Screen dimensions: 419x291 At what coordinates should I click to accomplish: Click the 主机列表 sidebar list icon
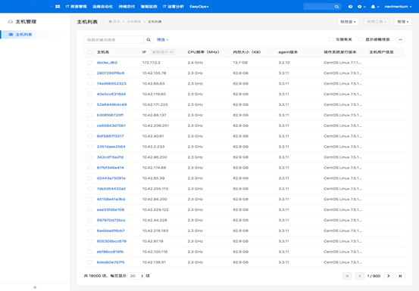(11, 34)
